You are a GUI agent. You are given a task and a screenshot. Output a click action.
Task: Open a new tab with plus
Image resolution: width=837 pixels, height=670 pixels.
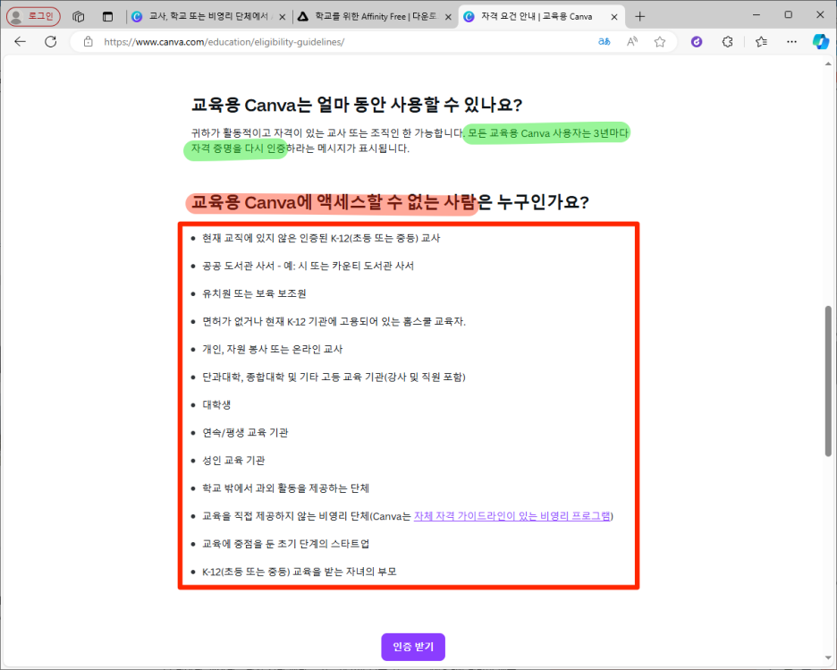640,17
